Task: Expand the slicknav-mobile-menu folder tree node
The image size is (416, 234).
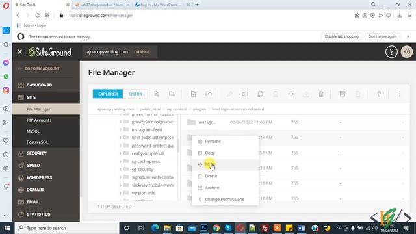Action: [x=120, y=185]
